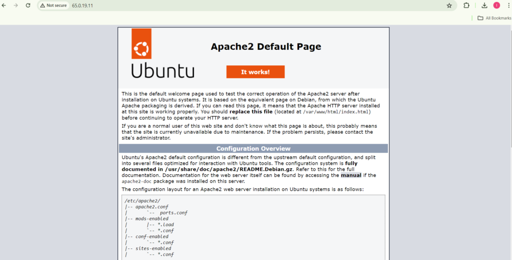512x260 pixels.
Task: Click the Configuration Overview section header
Action: (253, 149)
